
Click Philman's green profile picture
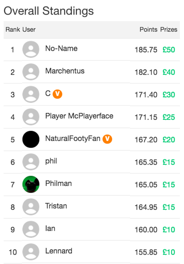31,185
